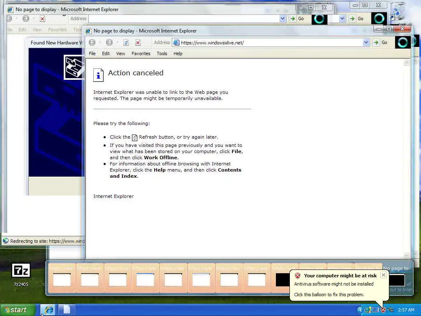421x316 pixels.
Task: Click hardware wizard icon in Found New Hardware
Action: click(x=73, y=67)
